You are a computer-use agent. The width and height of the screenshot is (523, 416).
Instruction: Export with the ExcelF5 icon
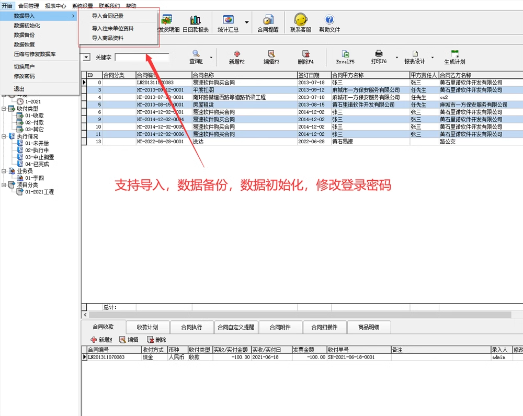tap(345, 57)
